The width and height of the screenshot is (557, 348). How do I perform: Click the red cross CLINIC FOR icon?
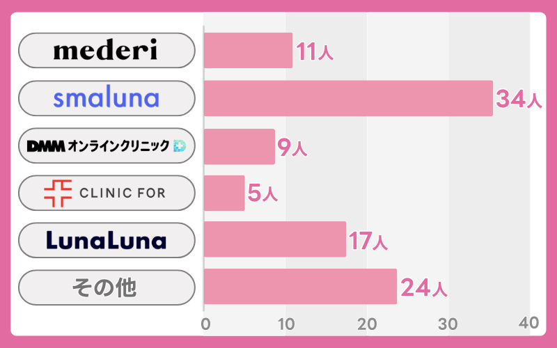point(58,193)
